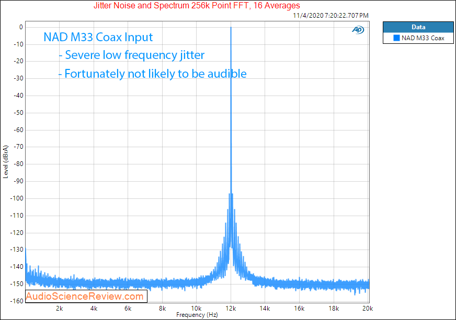The image size is (456, 320).
Task: Click the Level (dBrA) axis label
Action: pos(6,162)
